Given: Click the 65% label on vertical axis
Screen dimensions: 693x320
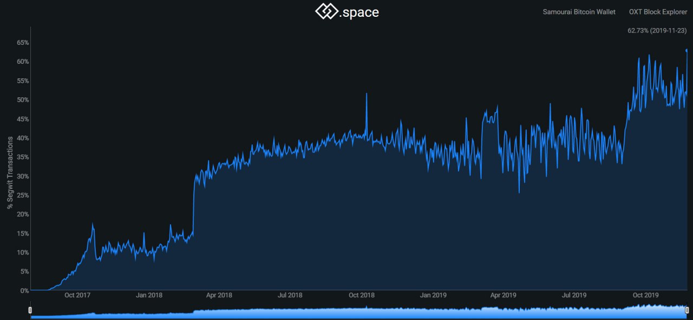Looking at the screenshot, I should [x=23, y=43].
